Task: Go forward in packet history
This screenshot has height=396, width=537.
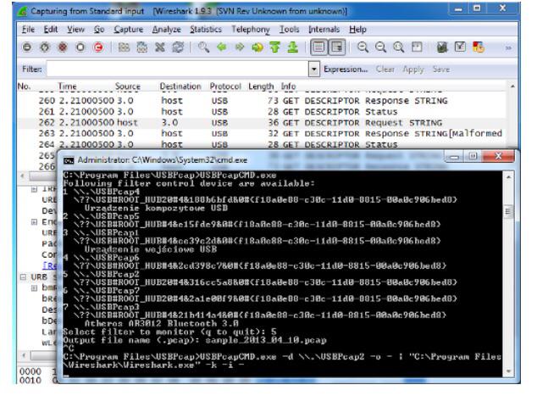Action: coord(240,47)
